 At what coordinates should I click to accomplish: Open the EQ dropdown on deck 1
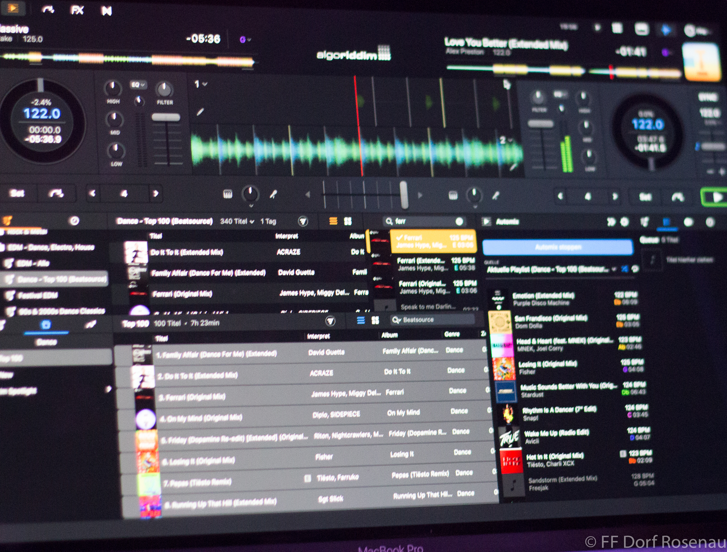pyautogui.click(x=138, y=85)
